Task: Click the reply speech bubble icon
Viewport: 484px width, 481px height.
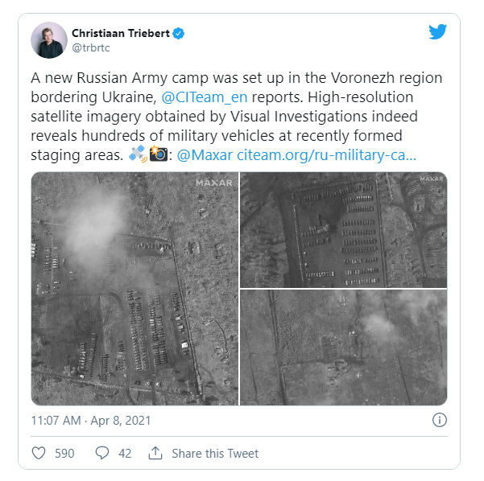Action: click(x=102, y=453)
